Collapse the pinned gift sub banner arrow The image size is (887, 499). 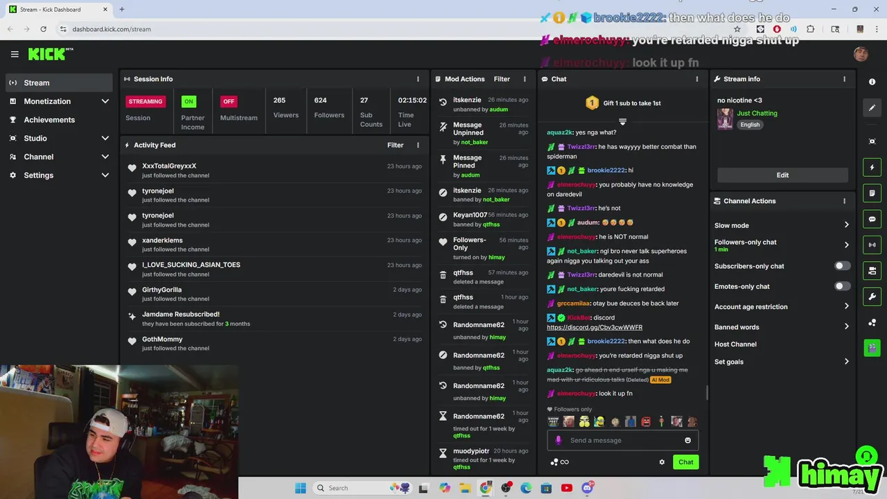point(622,122)
